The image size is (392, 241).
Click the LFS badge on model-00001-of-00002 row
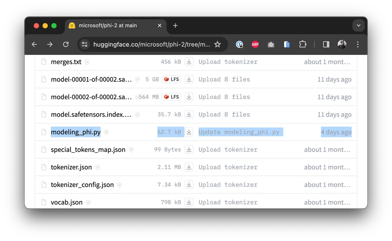click(171, 79)
